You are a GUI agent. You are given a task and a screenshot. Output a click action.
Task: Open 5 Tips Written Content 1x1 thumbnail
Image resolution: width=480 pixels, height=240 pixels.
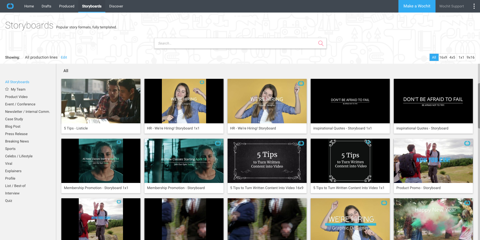tap(350, 161)
